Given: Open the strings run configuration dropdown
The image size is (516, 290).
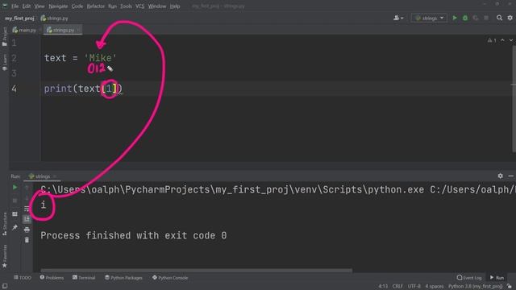Looking at the screenshot, I should (x=429, y=18).
